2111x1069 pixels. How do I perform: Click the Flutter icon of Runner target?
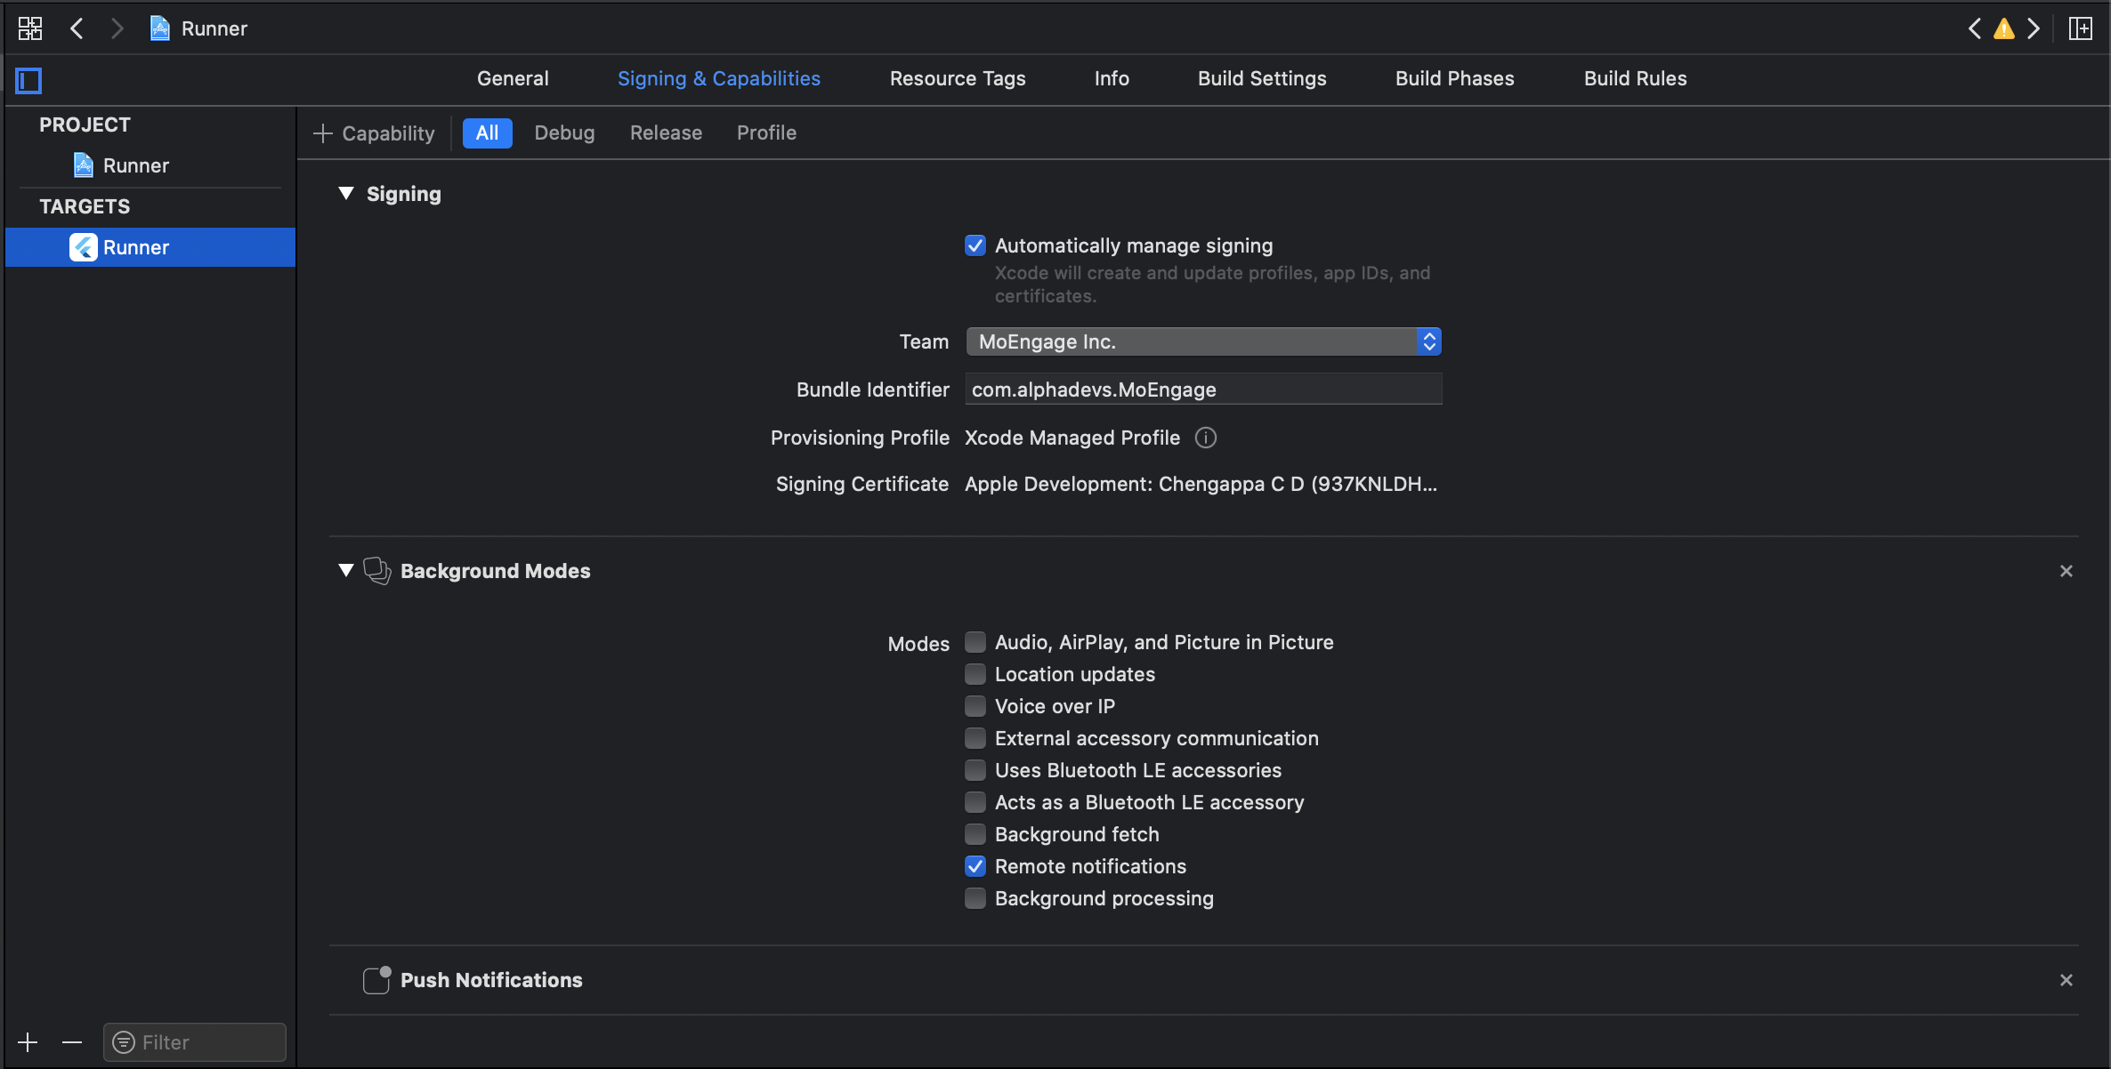click(84, 247)
